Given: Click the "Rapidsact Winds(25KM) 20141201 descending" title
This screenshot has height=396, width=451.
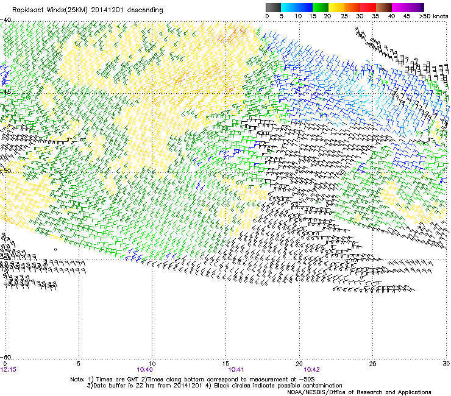Looking at the screenshot, I should [88, 10].
